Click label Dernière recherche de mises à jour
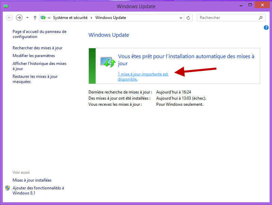Screen dimensions: 272x205 point(120,92)
